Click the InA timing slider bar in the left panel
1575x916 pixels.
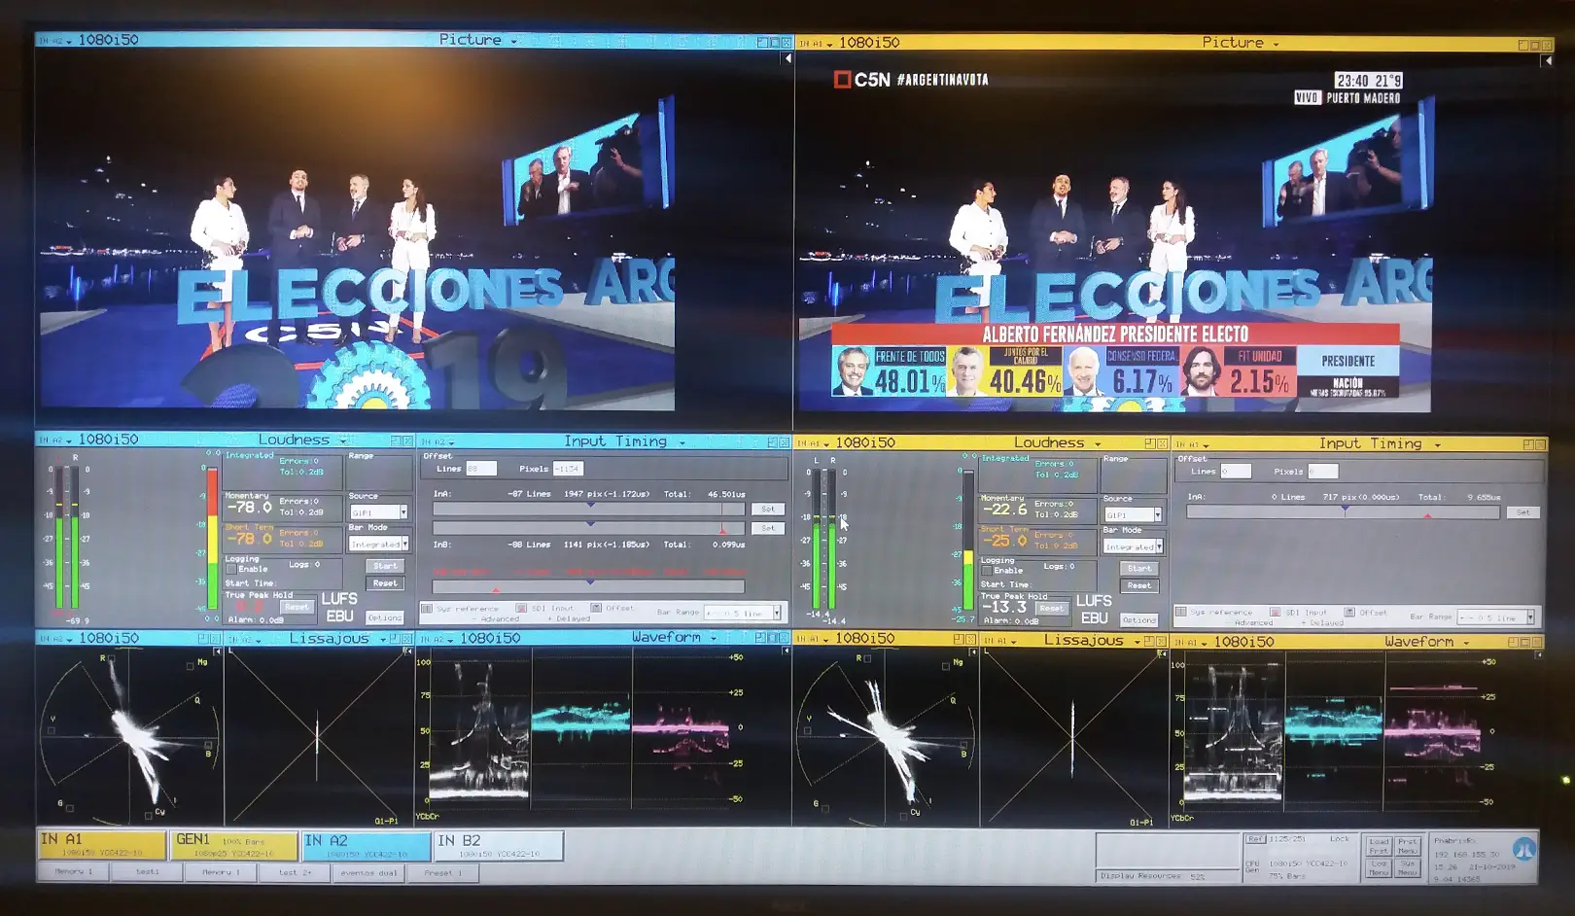pos(589,509)
